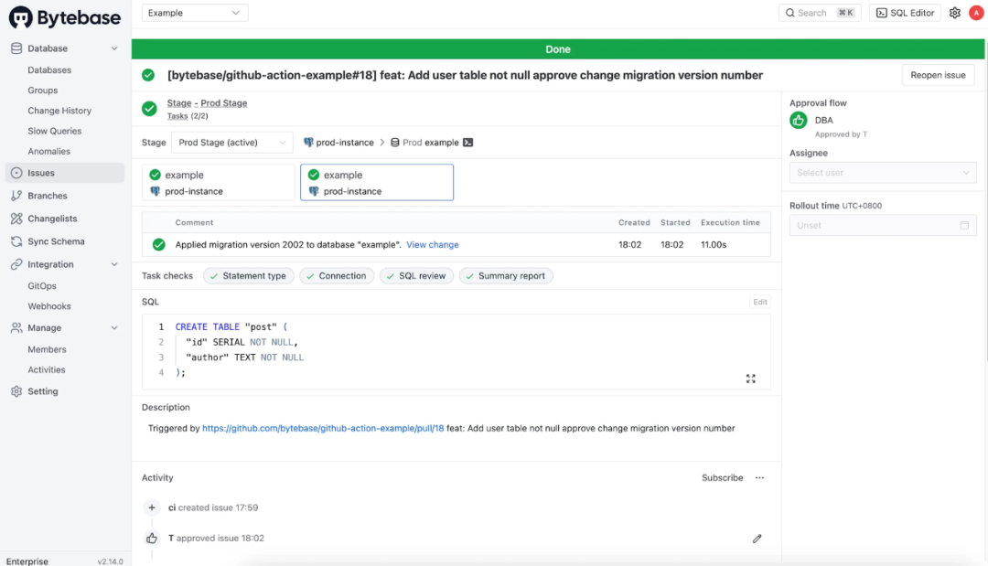Open the activity three-dots more menu

(759, 478)
